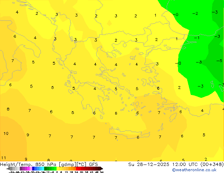This screenshot has height=173, width=224.
Task: Click the map temperature value "11"
Action: click(4, 158)
